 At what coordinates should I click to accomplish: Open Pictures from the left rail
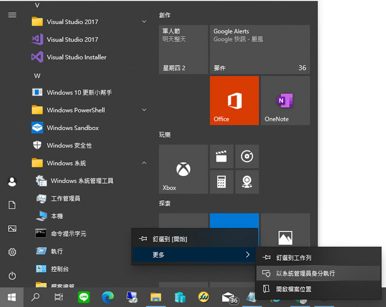pyautogui.click(x=12, y=229)
